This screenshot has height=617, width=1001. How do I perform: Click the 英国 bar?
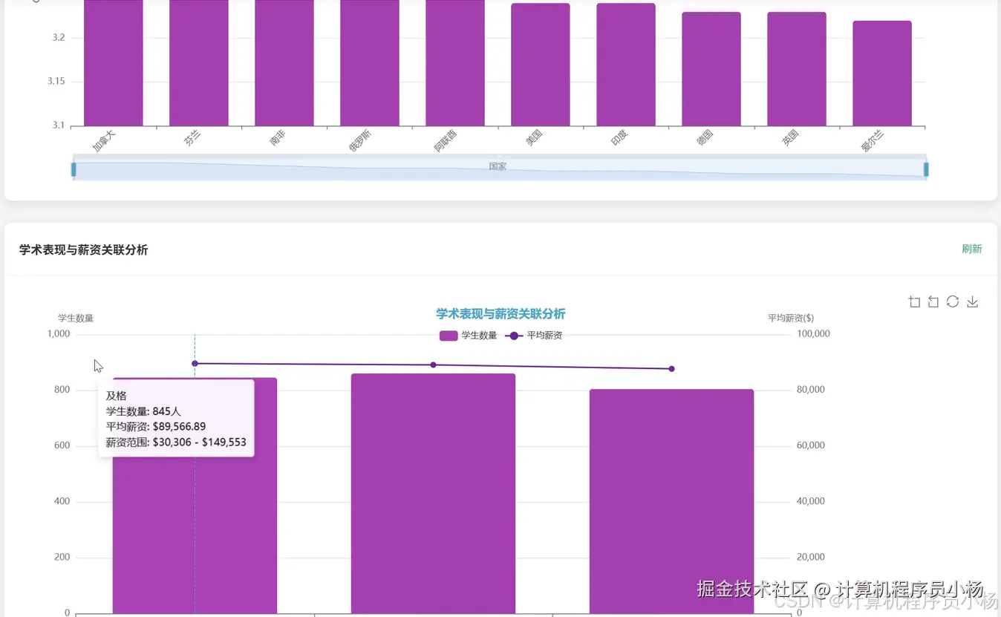797,69
